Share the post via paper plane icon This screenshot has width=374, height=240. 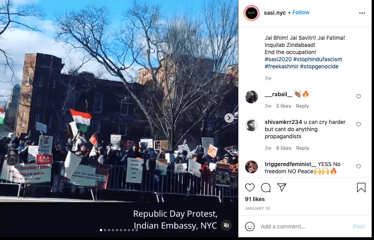pos(282,188)
